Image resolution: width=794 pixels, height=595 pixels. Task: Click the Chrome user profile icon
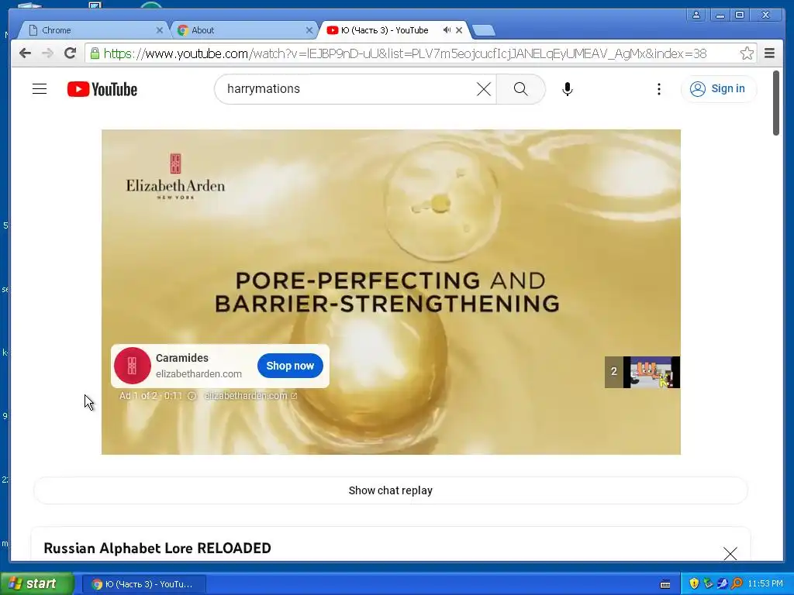pyautogui.click(x=696, y=15)
